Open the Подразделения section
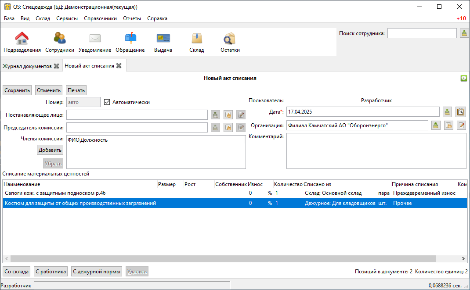470x290 pixels. [22, 43]
